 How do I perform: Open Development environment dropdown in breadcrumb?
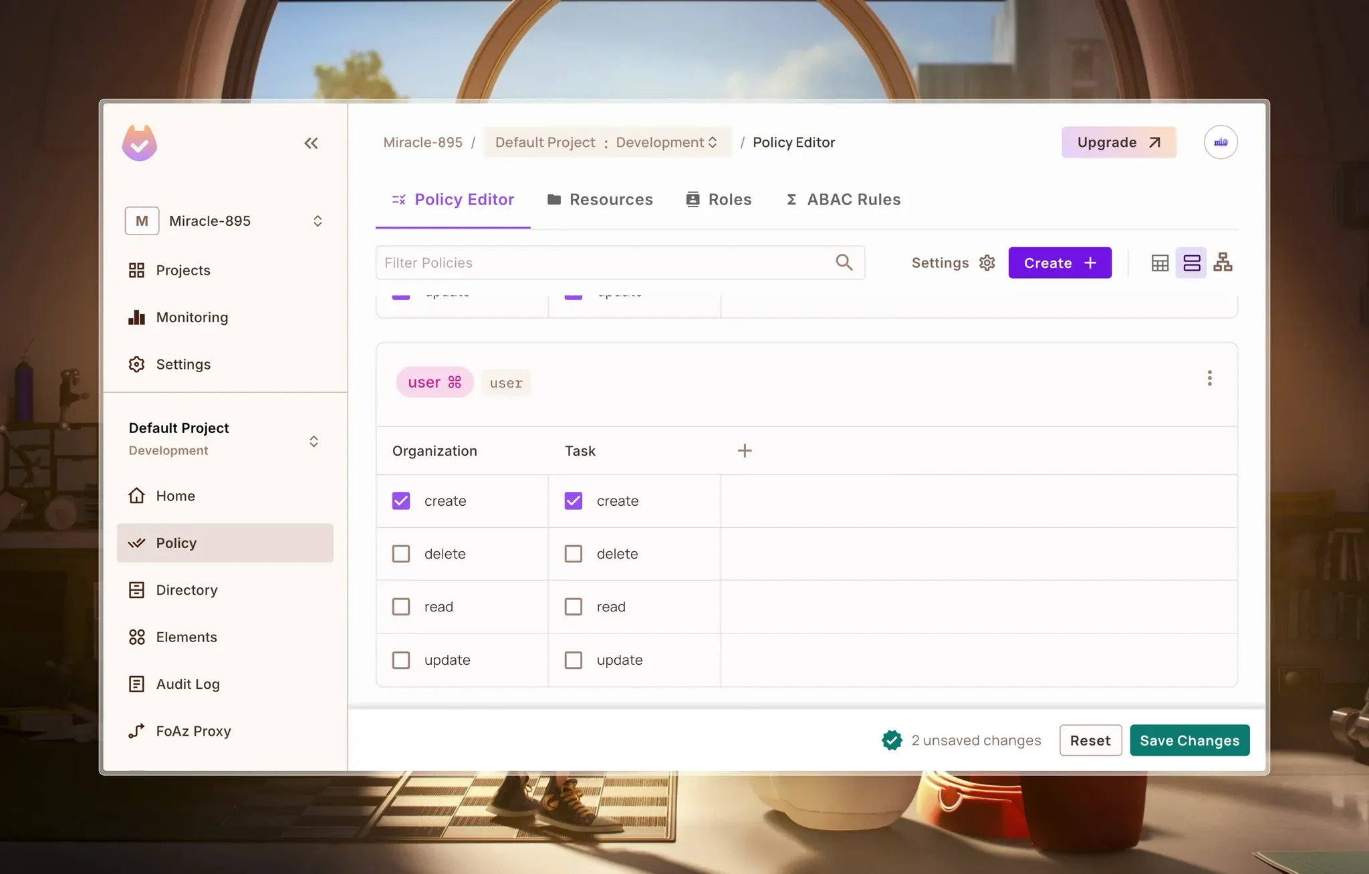pyautogui.click(x=666, y=142)
